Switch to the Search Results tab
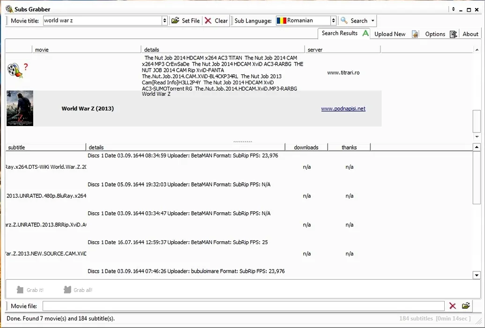The width and height of the screenshot is (485, 328). click(340, 33)
